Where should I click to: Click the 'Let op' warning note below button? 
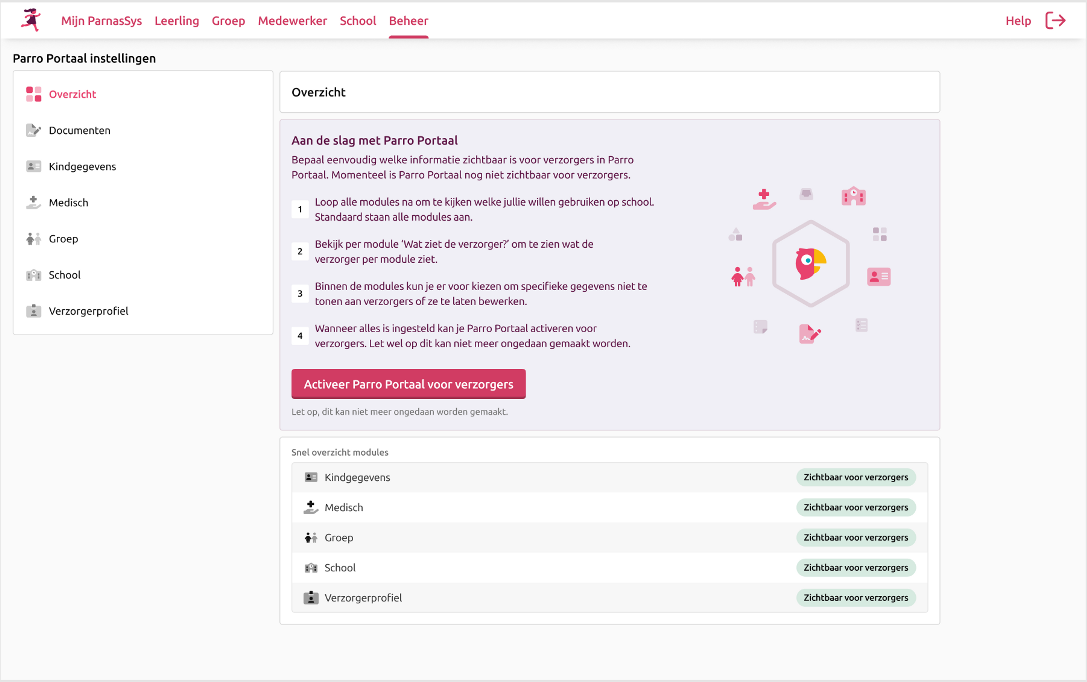coord(399,411)
